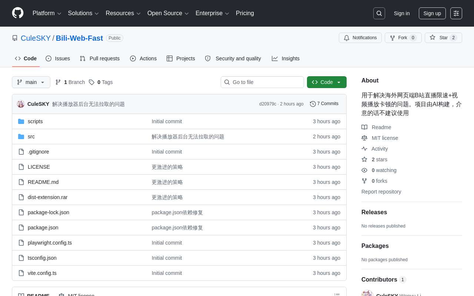Open the appearance settings icon button
The width and height of the screenshot is (474, 296).
[456, 13]
